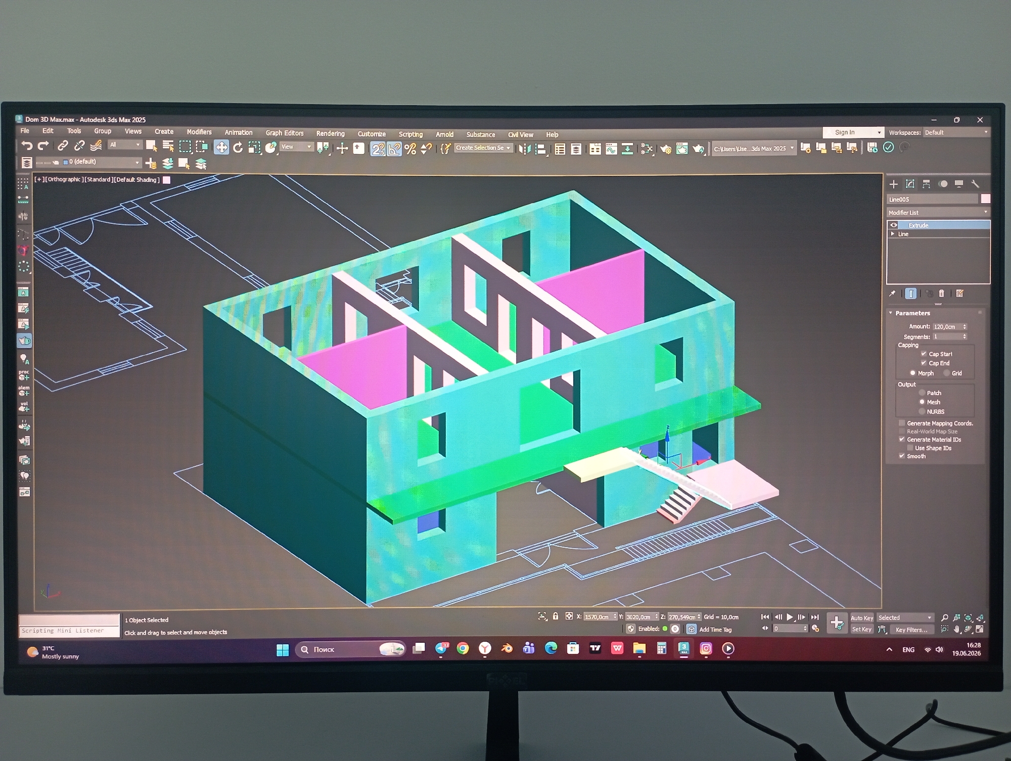1011x761 pixels.
Task: Click the object color swatch beside Line005
Action: (x=985, y=199)
